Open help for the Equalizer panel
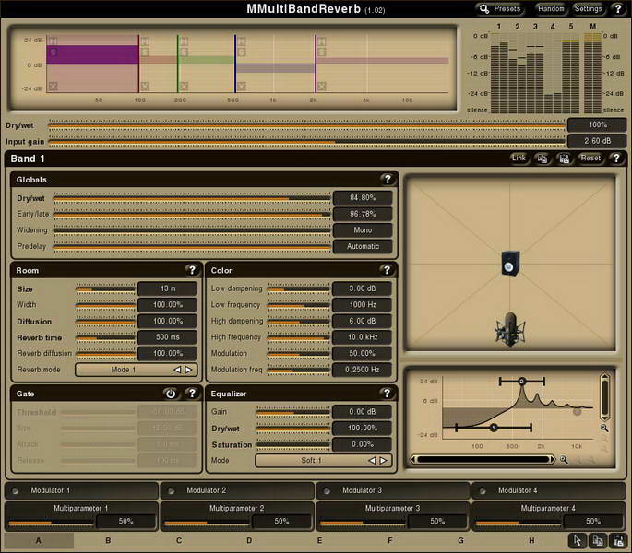The width and height of the screenshot is (632, 553). [387, 393]
